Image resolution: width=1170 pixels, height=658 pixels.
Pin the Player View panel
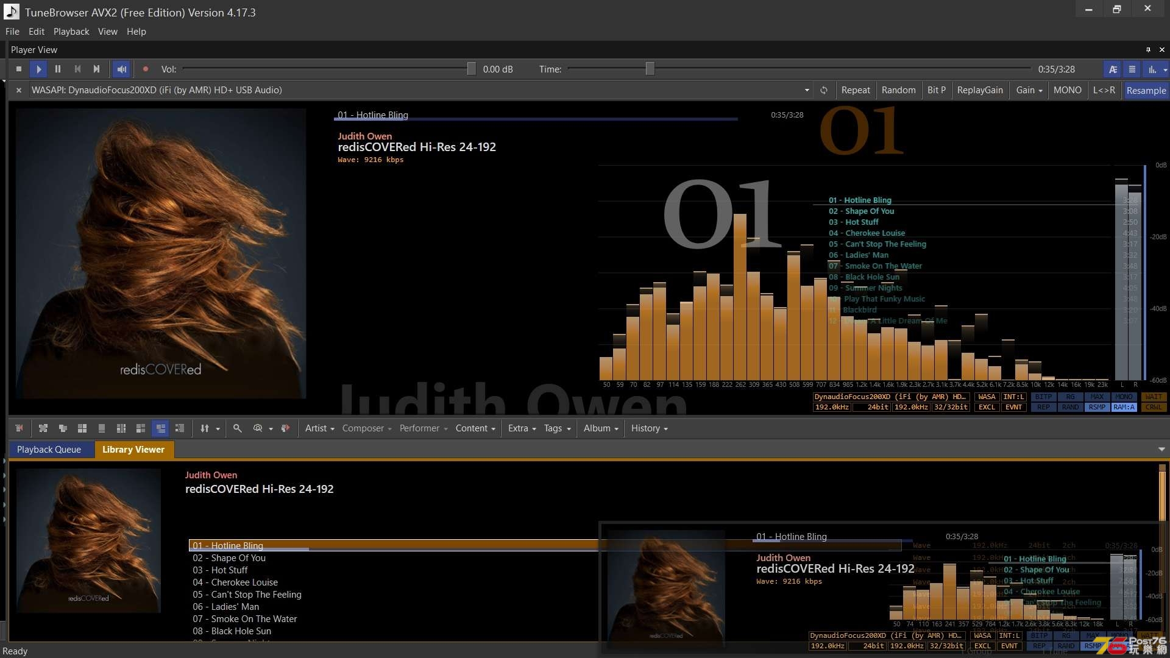coord(1148,50)
